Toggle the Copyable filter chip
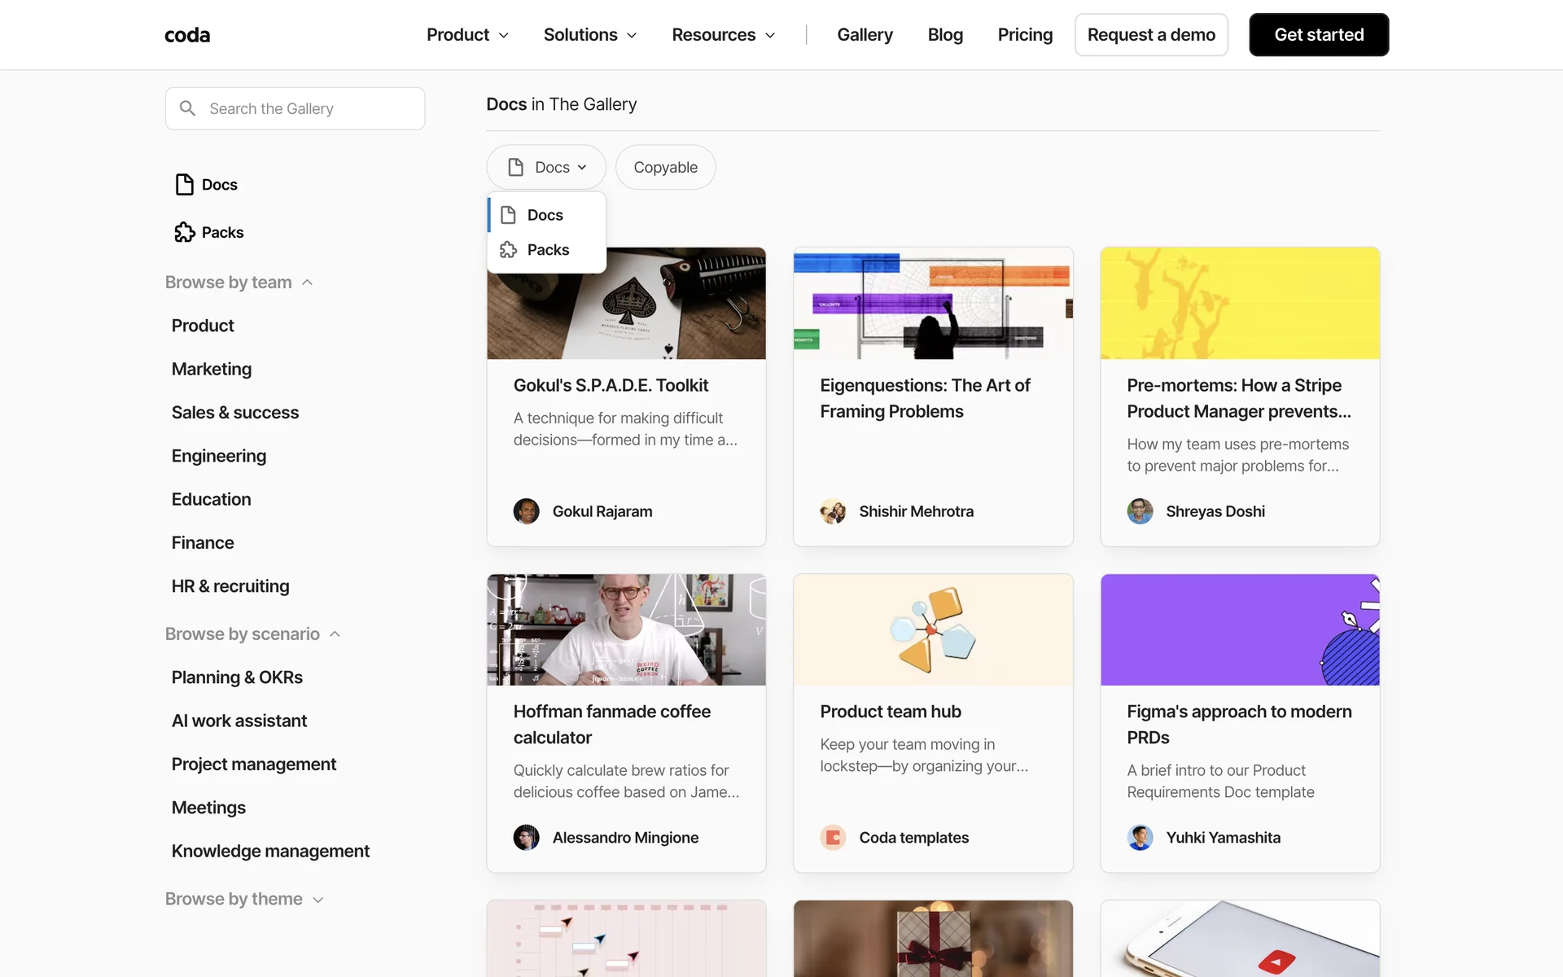The image size is (1563, 977). (x=665, y=168)
